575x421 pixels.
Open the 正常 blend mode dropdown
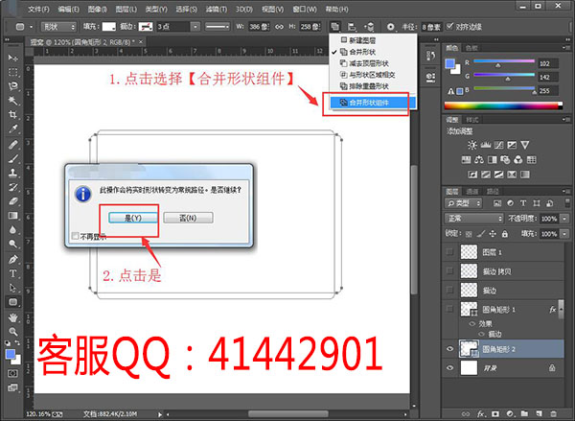tap(473, 219)
